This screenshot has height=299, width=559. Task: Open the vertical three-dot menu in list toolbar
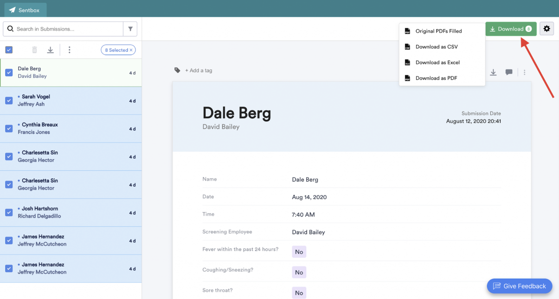[x=69, y=50]
